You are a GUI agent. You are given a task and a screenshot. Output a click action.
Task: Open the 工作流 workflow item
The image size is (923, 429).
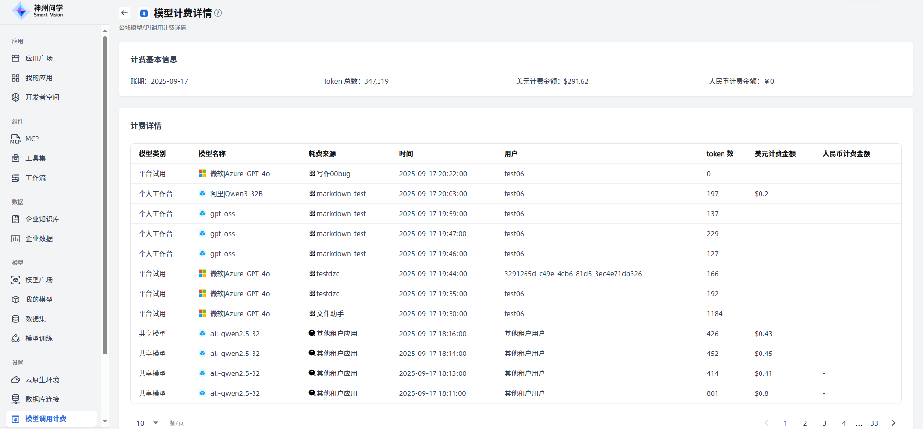tap(36, 178)
